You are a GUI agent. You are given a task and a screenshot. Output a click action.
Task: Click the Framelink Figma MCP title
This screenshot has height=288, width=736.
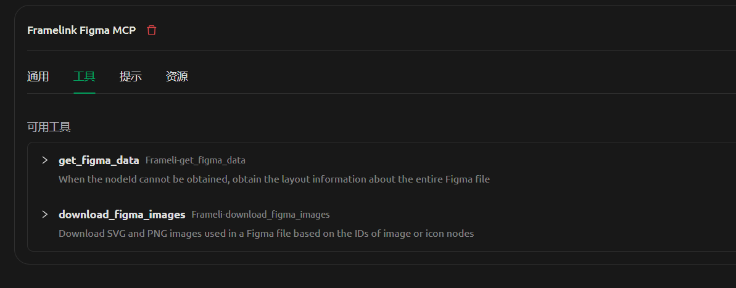tap(81, 30)
